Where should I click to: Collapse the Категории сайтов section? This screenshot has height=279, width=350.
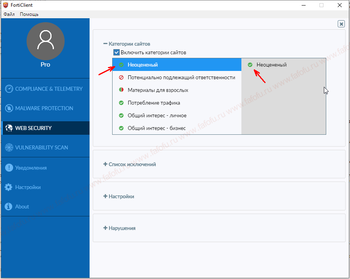(126, 44)
